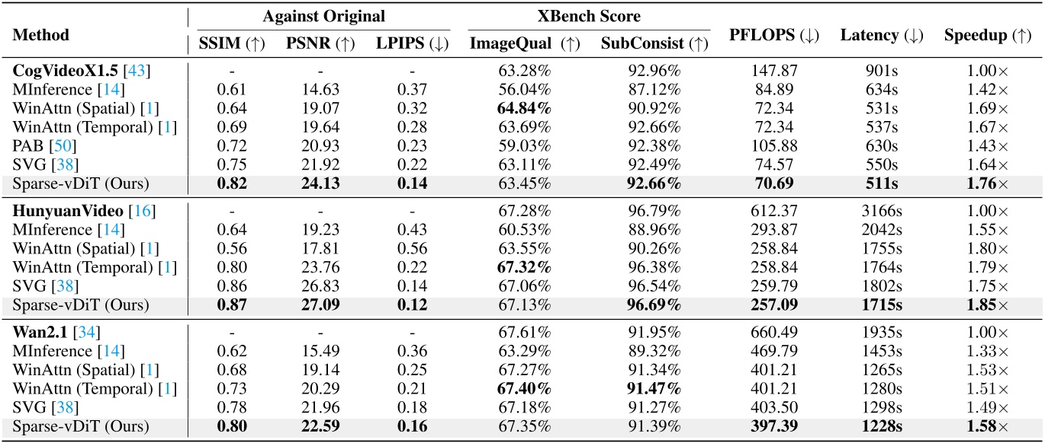Click the "SubConsist (↑)" column header
Image resolution: width=1045 pixels, height=443 pixels.
654,45
